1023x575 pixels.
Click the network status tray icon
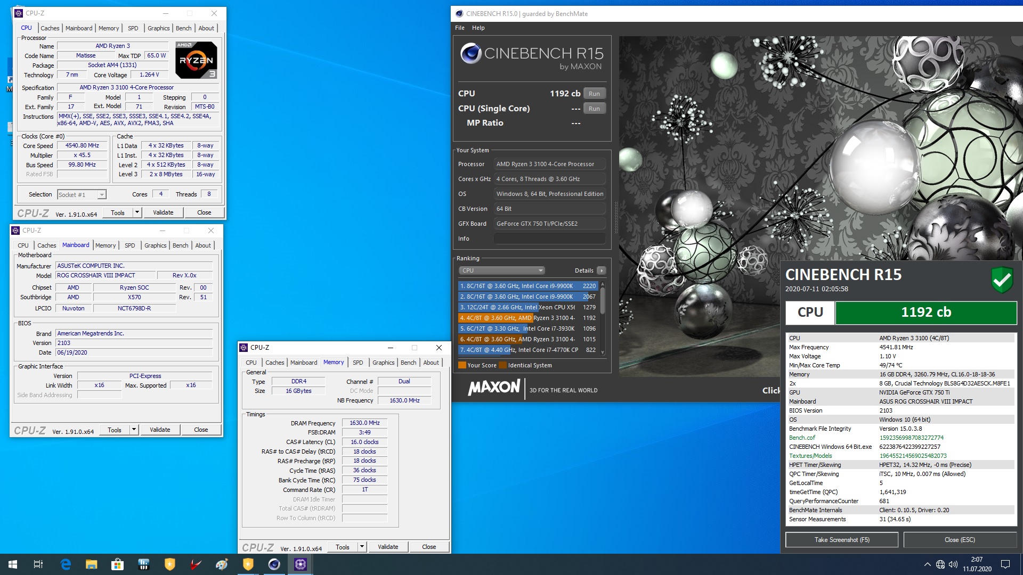(x=940, y=564)
